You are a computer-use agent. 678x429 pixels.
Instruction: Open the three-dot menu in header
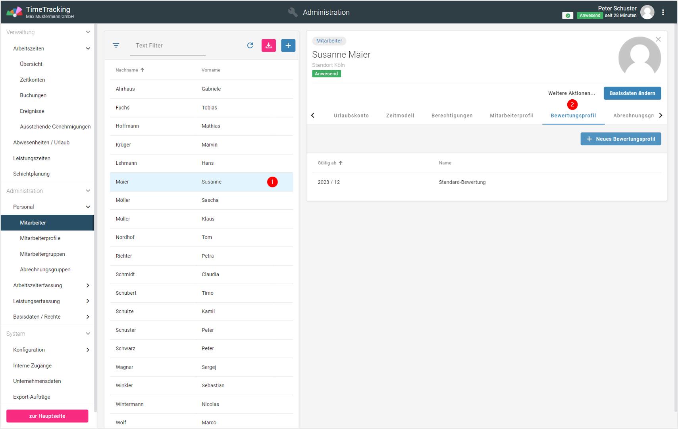point(663,12)
